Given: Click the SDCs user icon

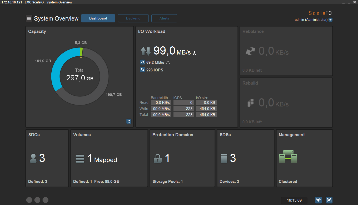Looking at the screenshot, I should coord(33,158).
